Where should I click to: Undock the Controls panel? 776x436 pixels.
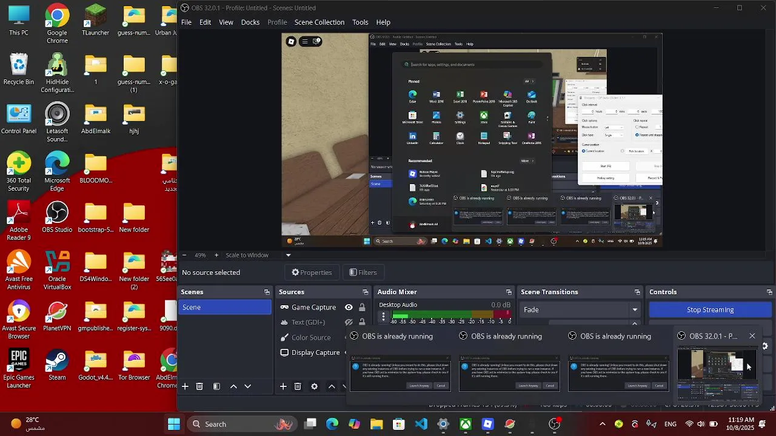click(x=769, y=292)
